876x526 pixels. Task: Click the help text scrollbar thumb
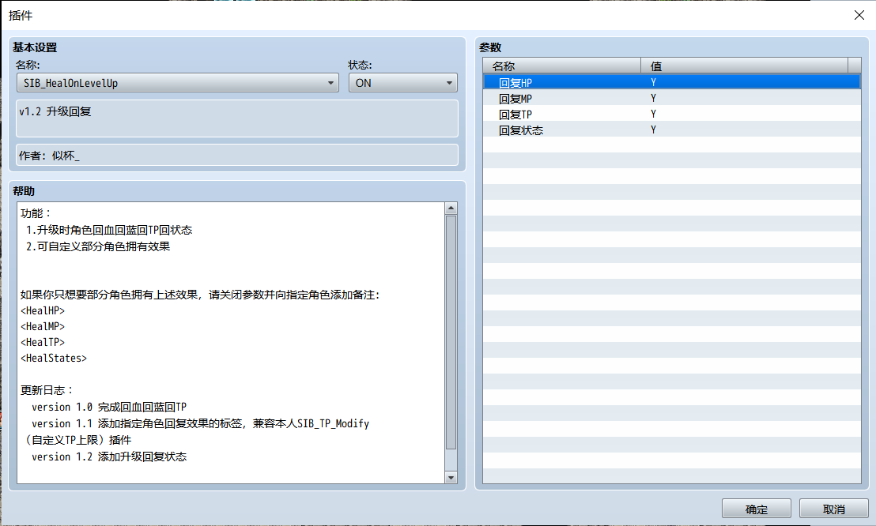tap(451, 333)
